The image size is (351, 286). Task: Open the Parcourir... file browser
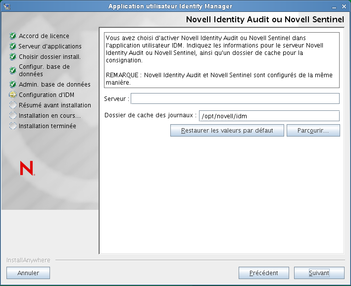[313, 131]
